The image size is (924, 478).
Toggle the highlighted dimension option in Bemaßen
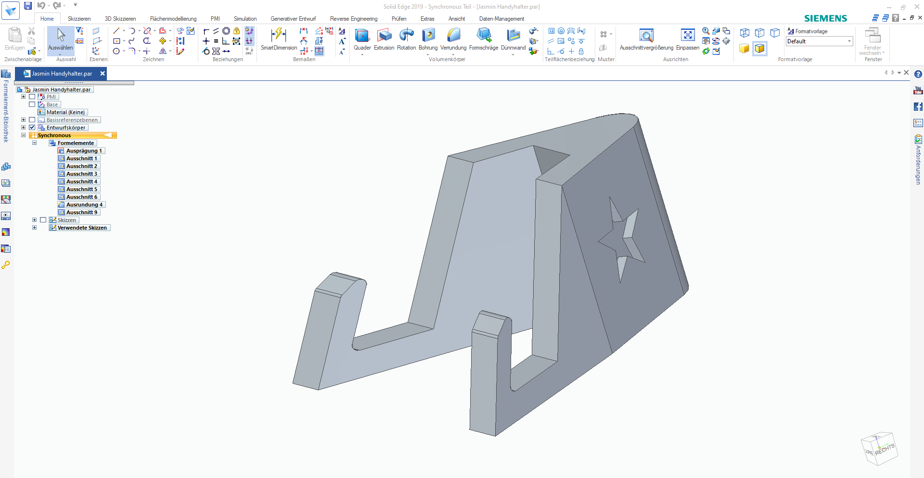[319, 51]
